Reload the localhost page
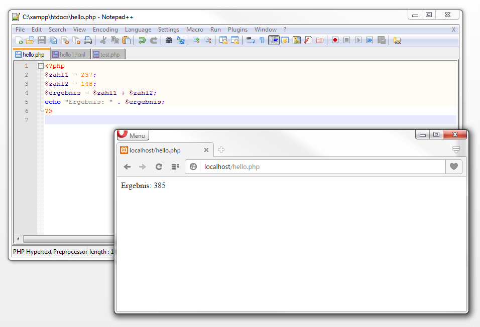 (x=159, y=167)
